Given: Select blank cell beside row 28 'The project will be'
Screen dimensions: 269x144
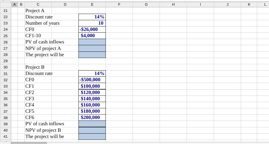Looking at the screenshot, I should [92, 55].
